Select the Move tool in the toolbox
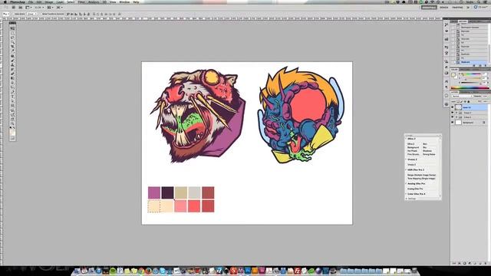 12,28
